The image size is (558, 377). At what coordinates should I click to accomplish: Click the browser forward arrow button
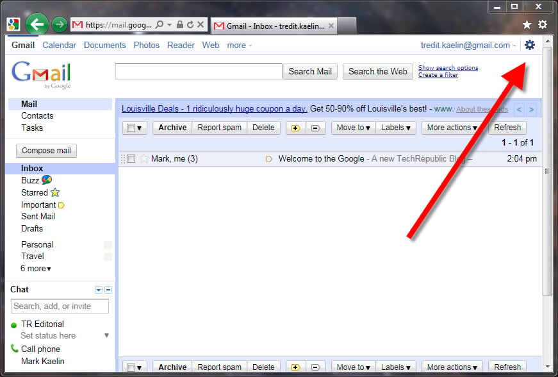60,24
